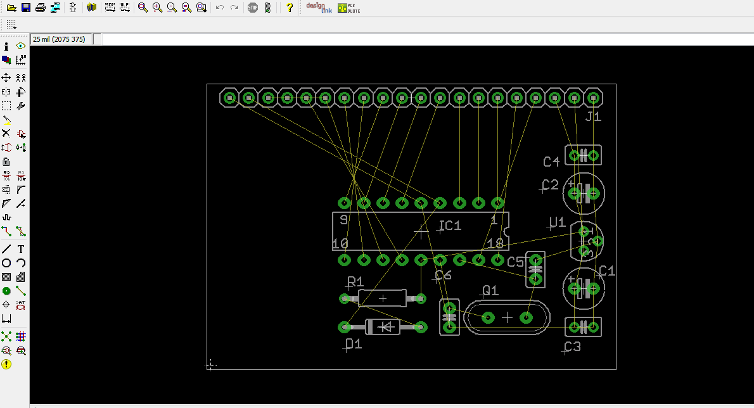The width and height of the screenshot is (754, 408).
Task: Open the grid settings
Action: pyautogui.click(x=11, y=25)
